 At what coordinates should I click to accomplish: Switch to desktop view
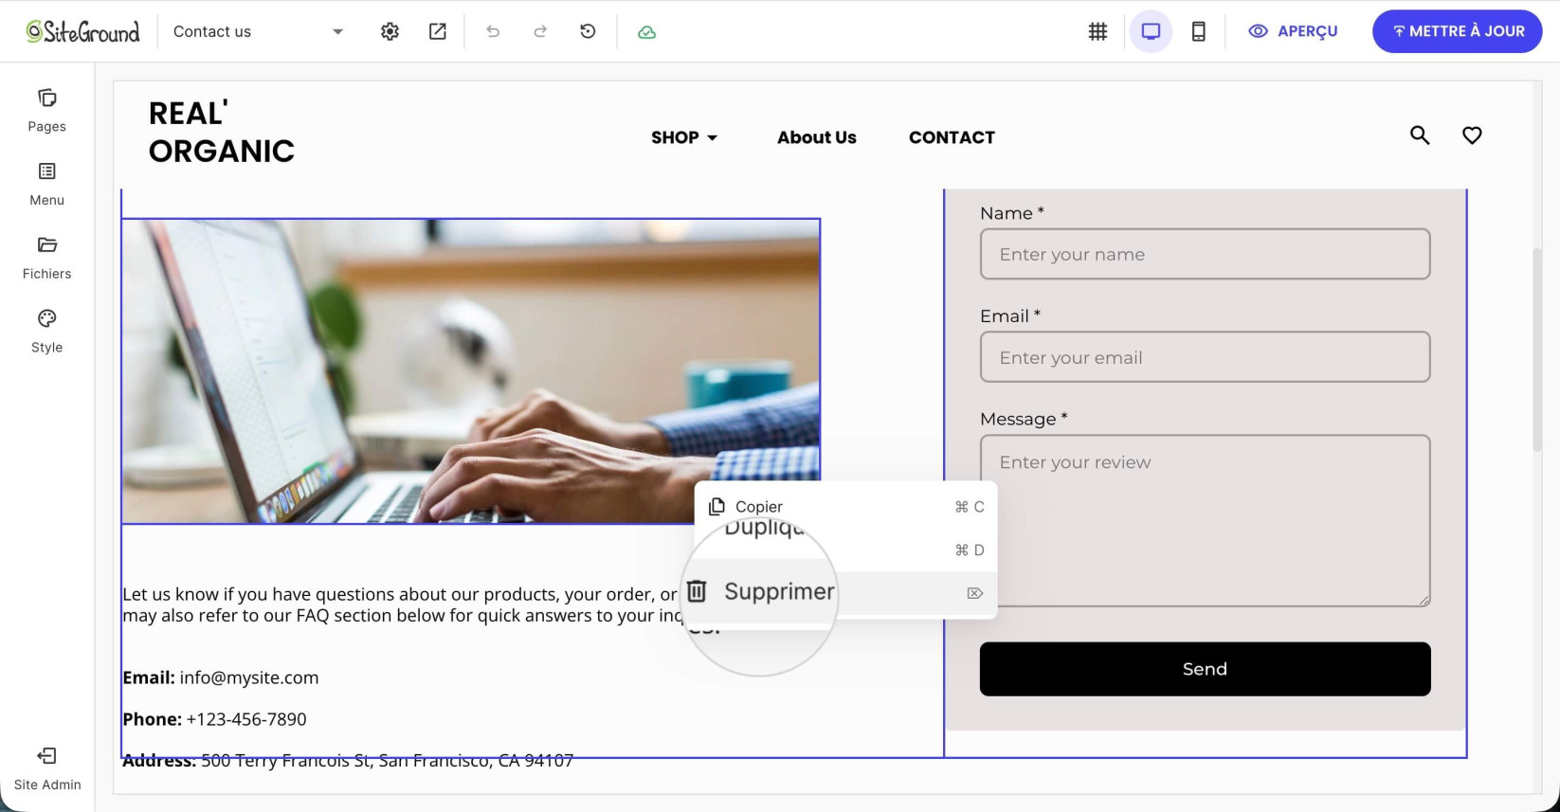[x=1151, y=31]
